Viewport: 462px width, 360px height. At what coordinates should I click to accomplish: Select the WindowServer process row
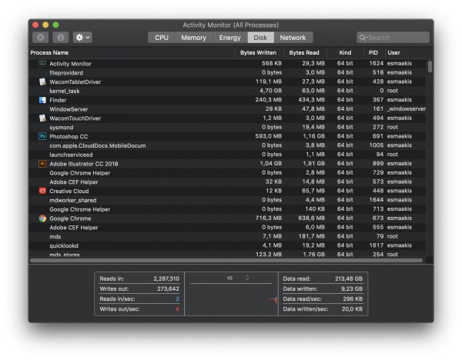click(227, 109)
